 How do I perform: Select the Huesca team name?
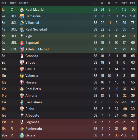(31, 82)
